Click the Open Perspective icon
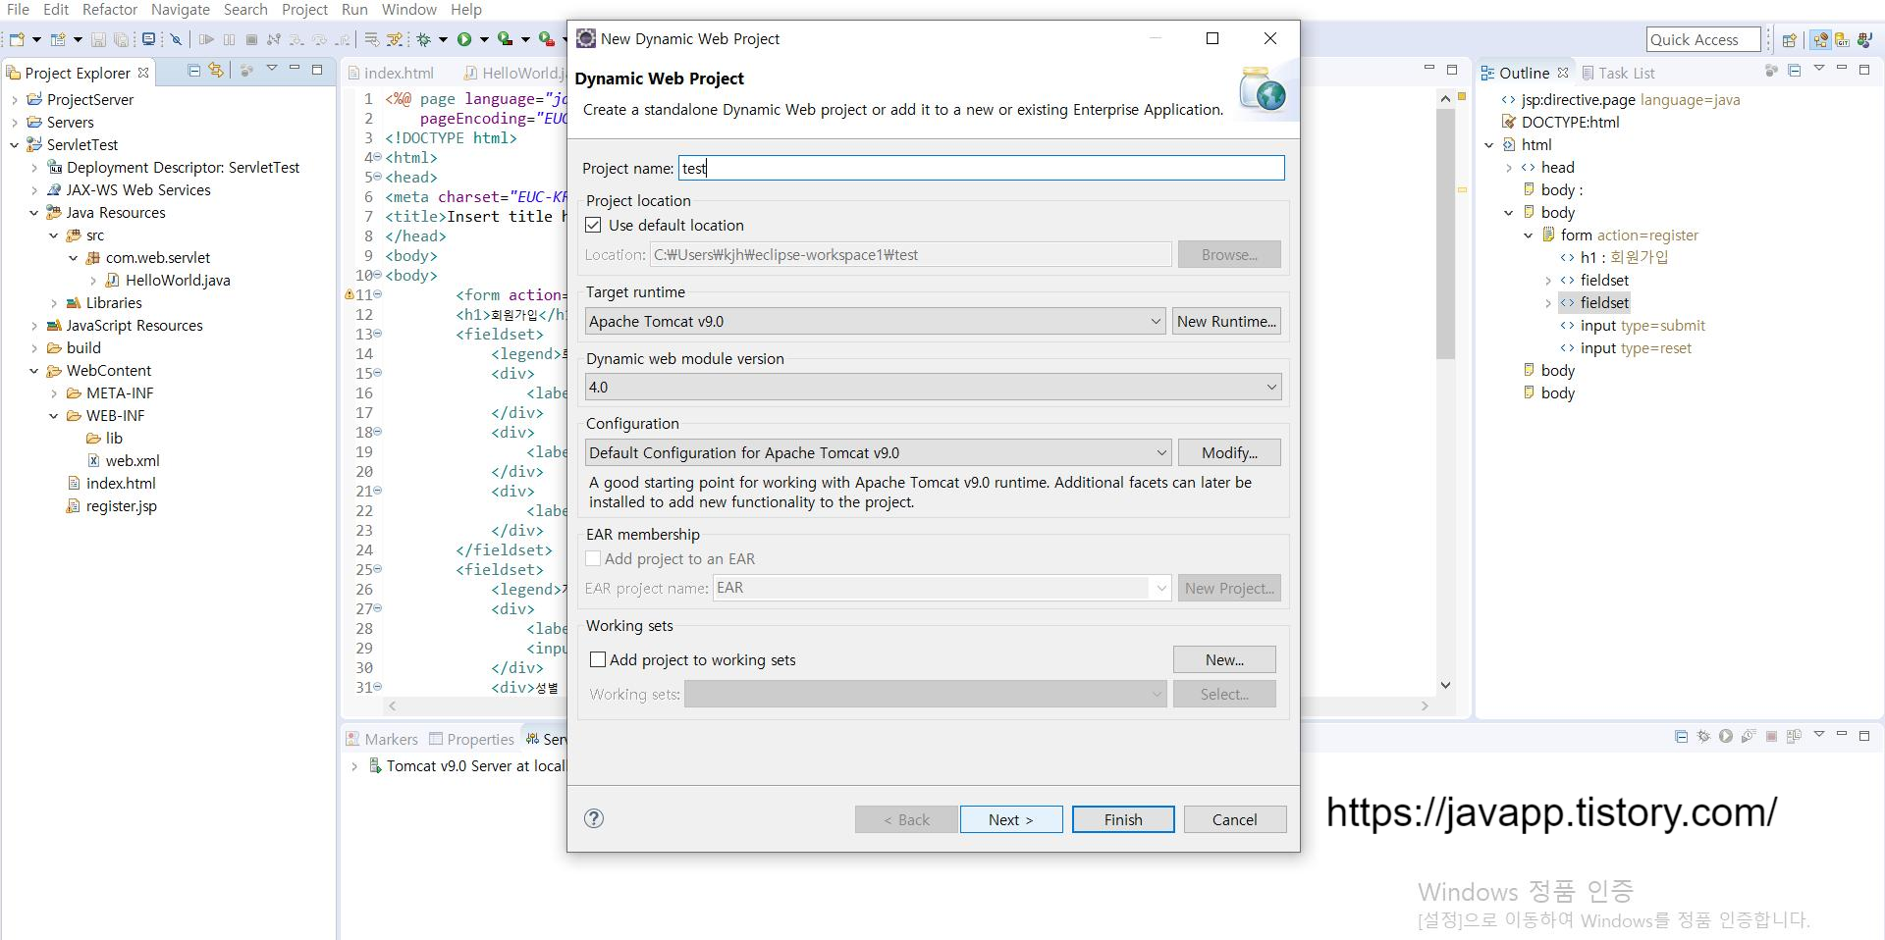This screenshot has height=940, width=1885. pyautogui.click(x=1789, y=40)
